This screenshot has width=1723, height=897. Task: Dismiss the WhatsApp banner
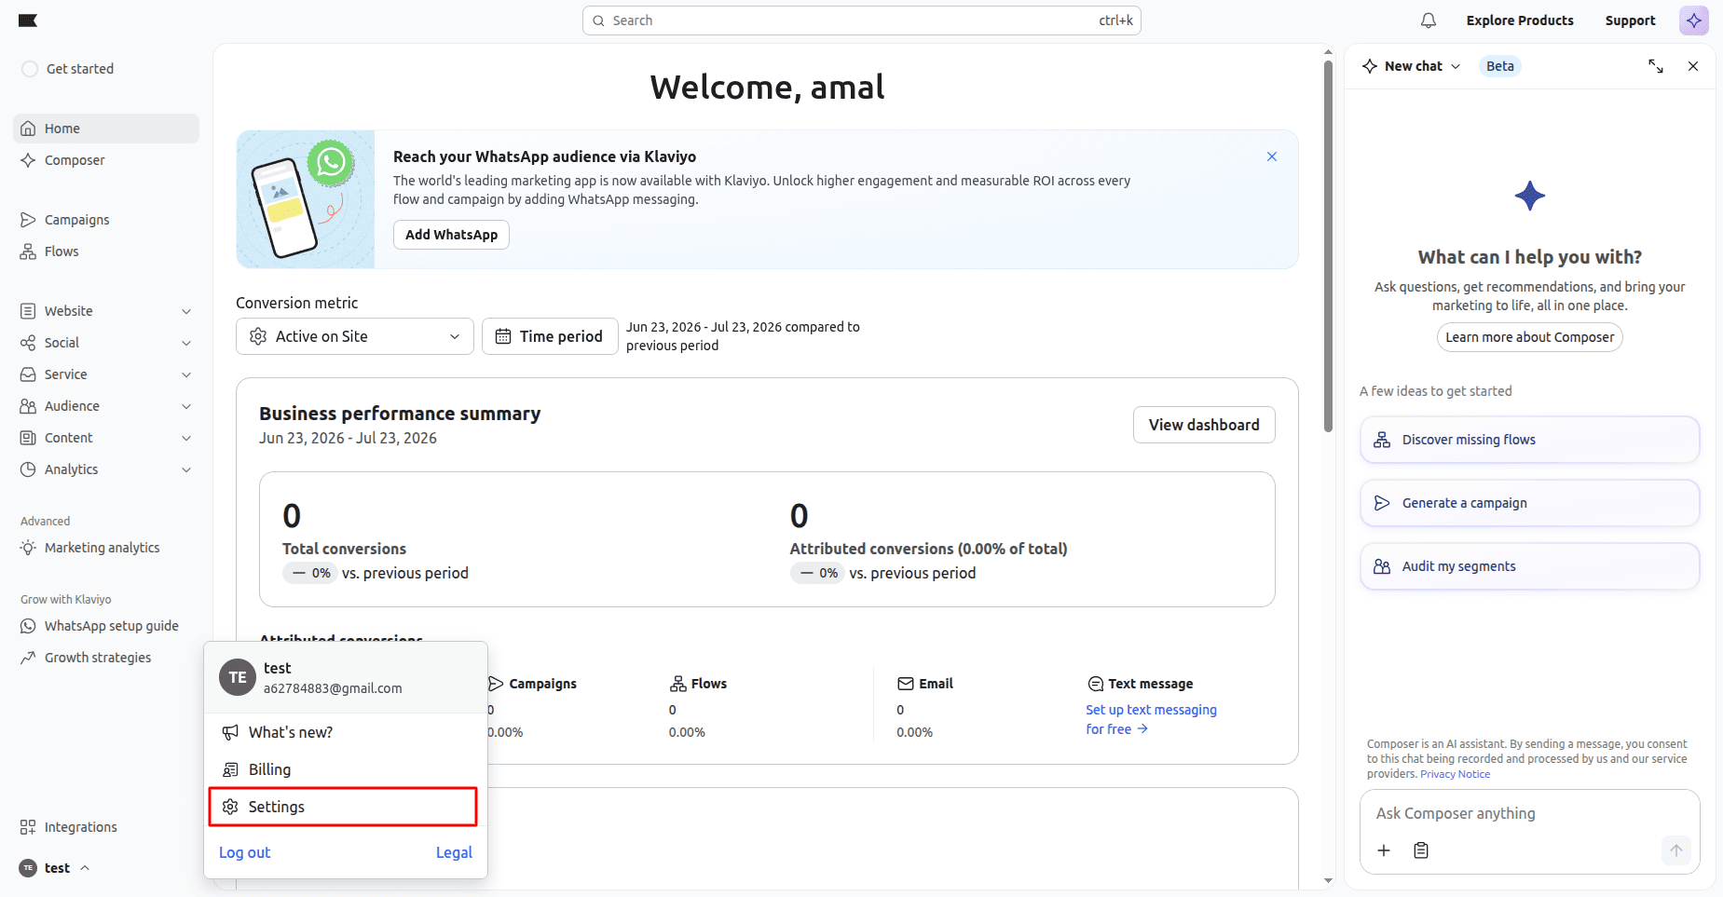(1272, 156)
